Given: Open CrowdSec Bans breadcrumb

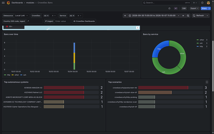Looking at the screenshot, I should tap(45, 3).
